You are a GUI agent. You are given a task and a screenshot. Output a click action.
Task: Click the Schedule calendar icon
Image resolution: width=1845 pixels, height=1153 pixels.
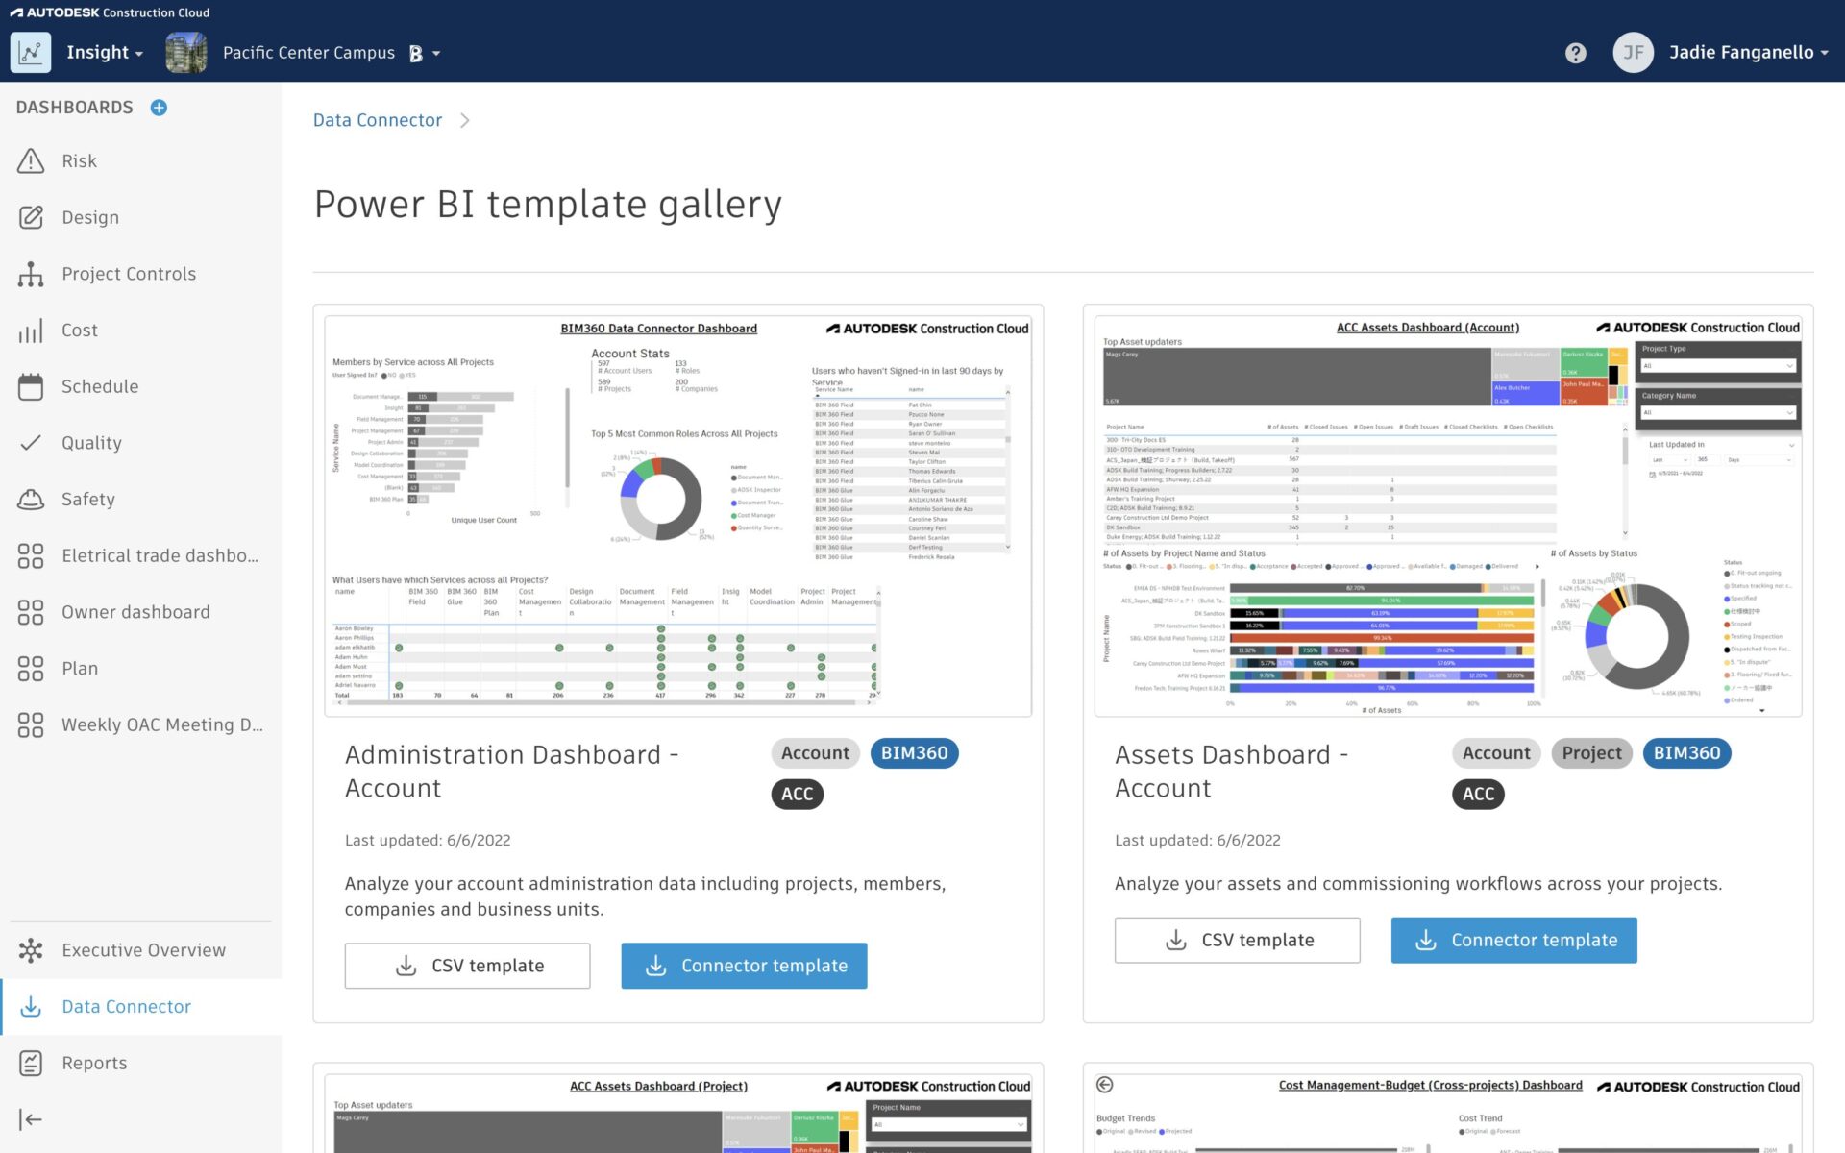coord(31,386)
